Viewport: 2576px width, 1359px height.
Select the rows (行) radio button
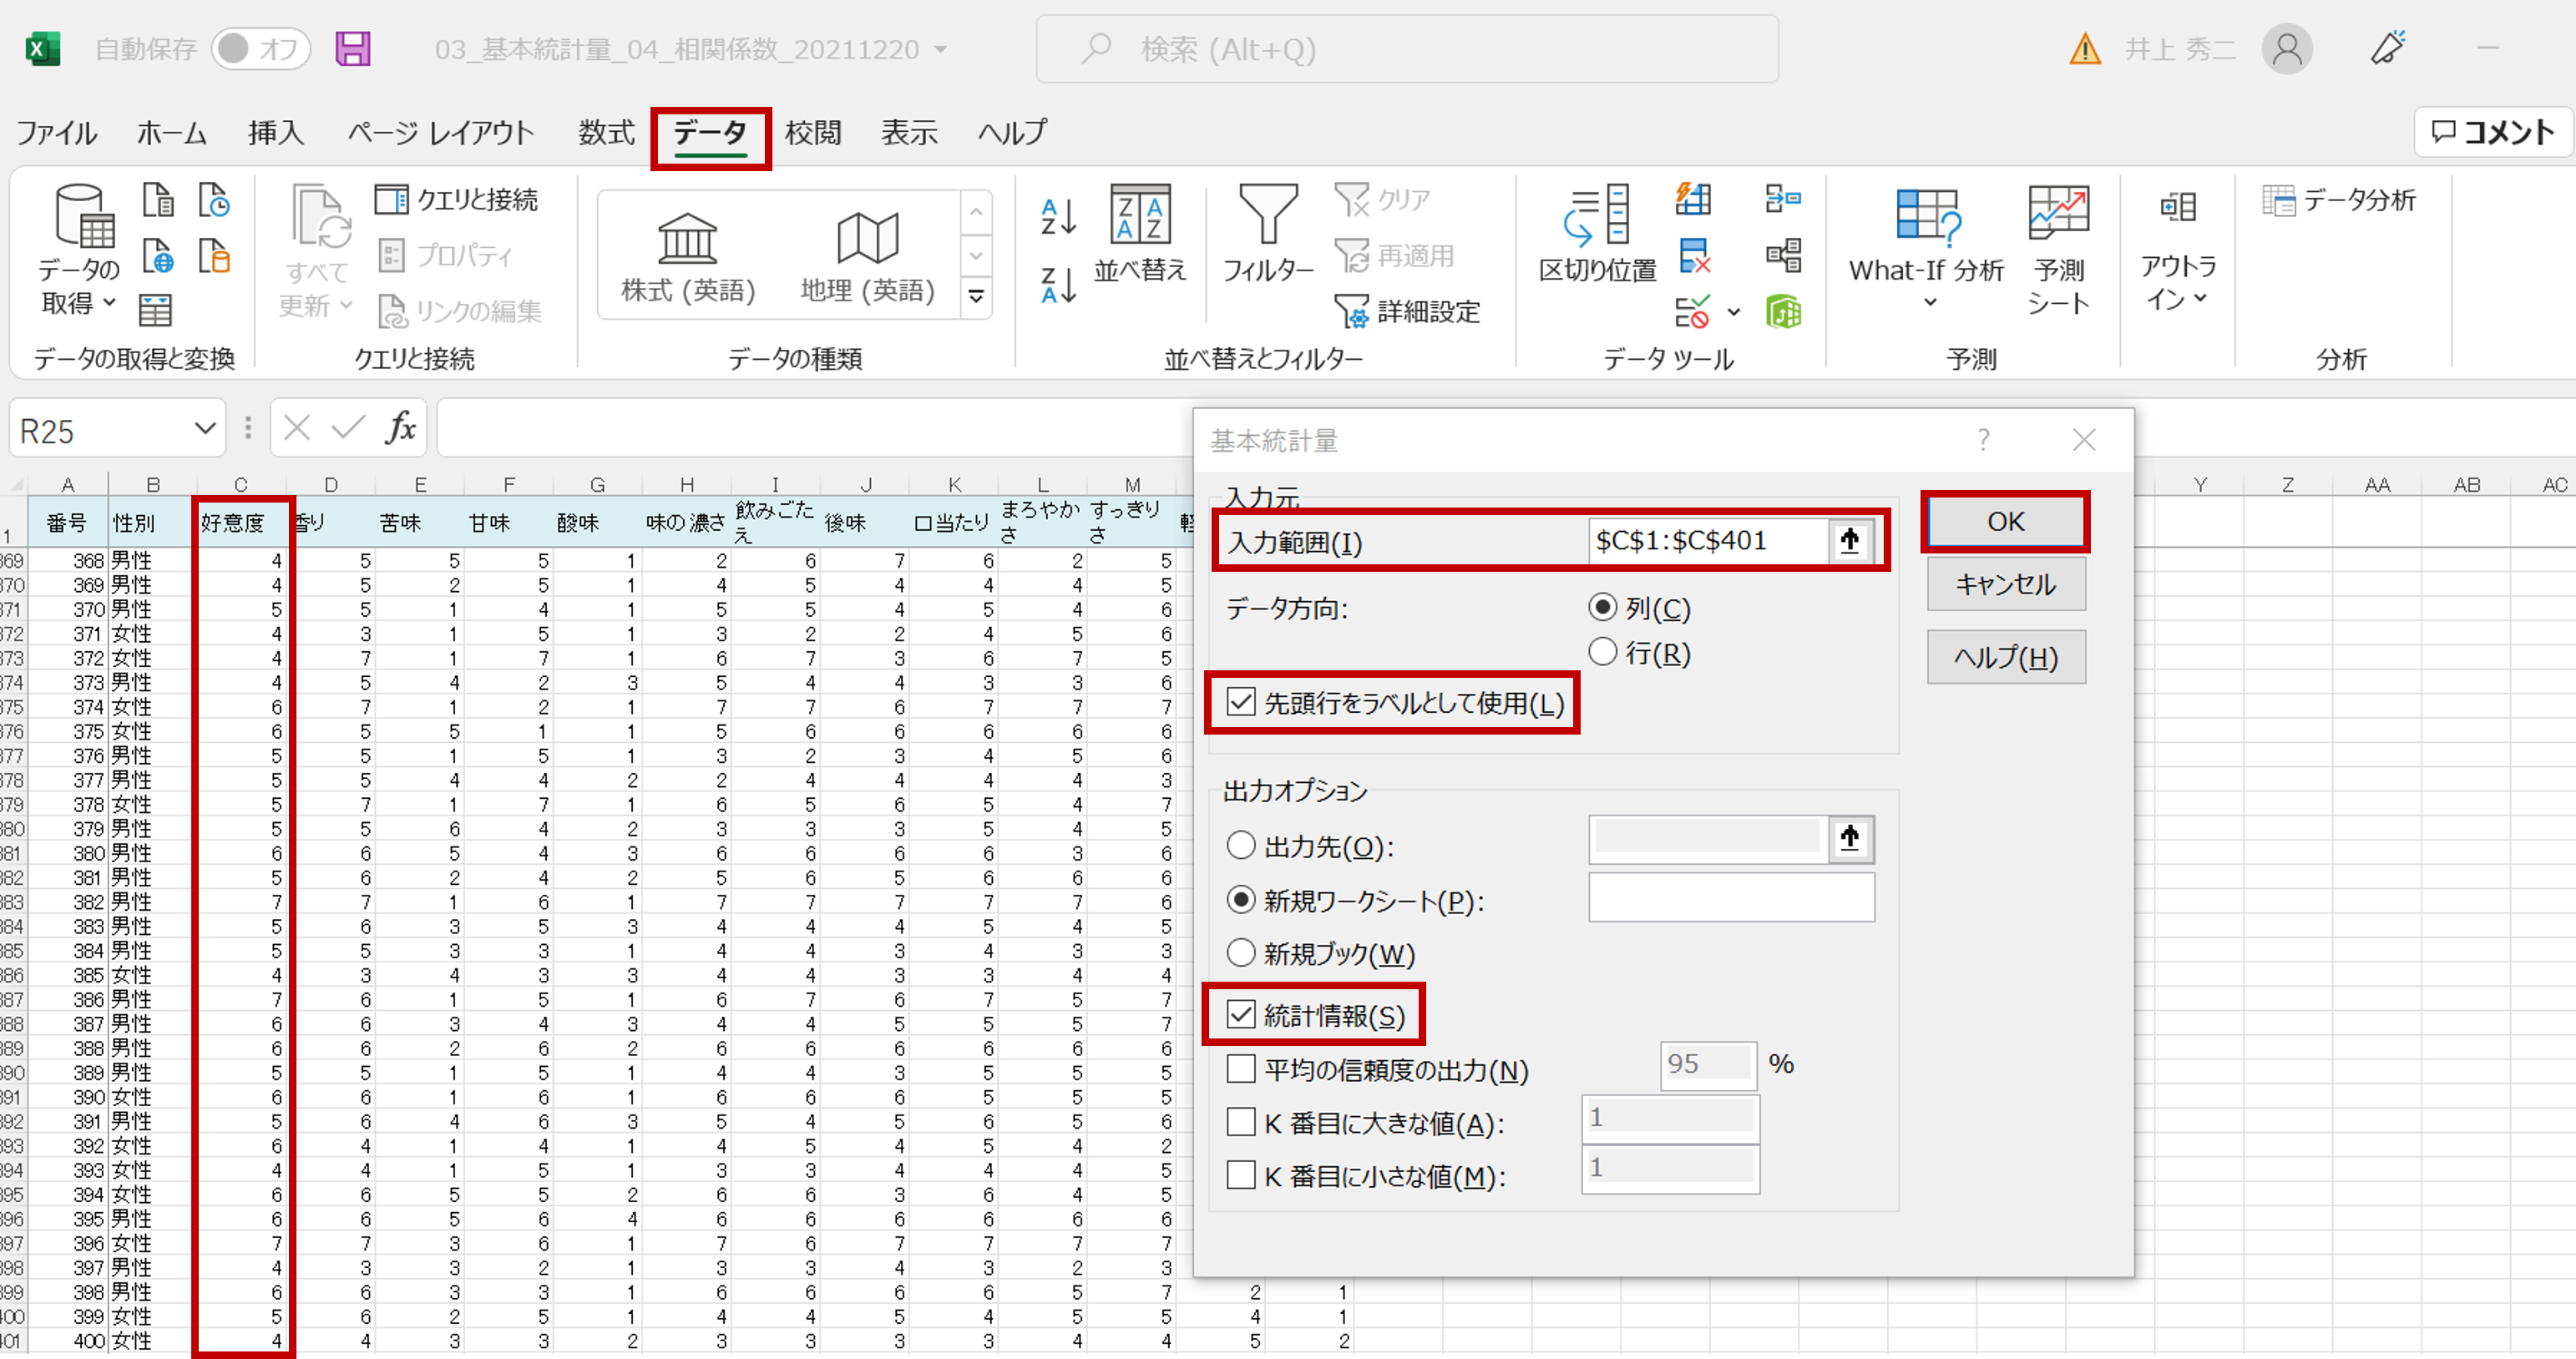(x=1602, y=652)
